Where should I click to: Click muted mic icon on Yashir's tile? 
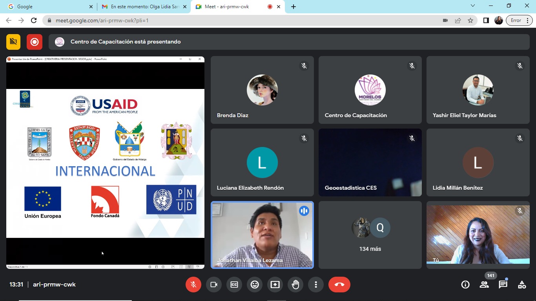[520, 66]
